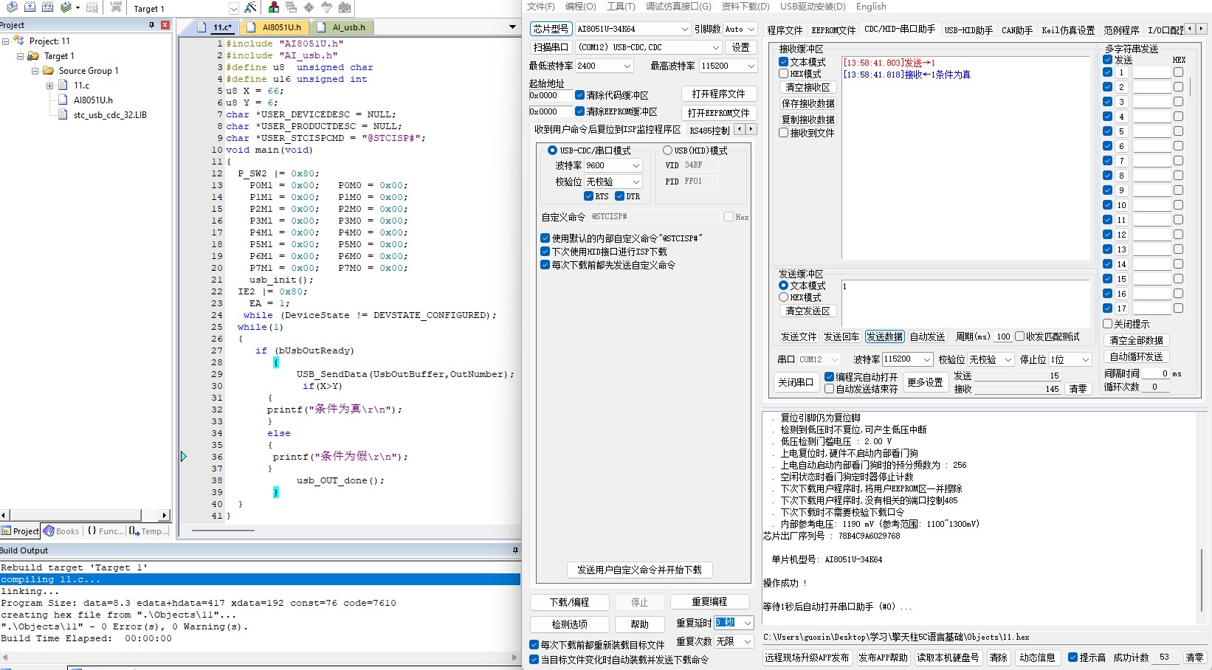
Task: Collapse the Source Group 1 tree node
Action: 35,71
